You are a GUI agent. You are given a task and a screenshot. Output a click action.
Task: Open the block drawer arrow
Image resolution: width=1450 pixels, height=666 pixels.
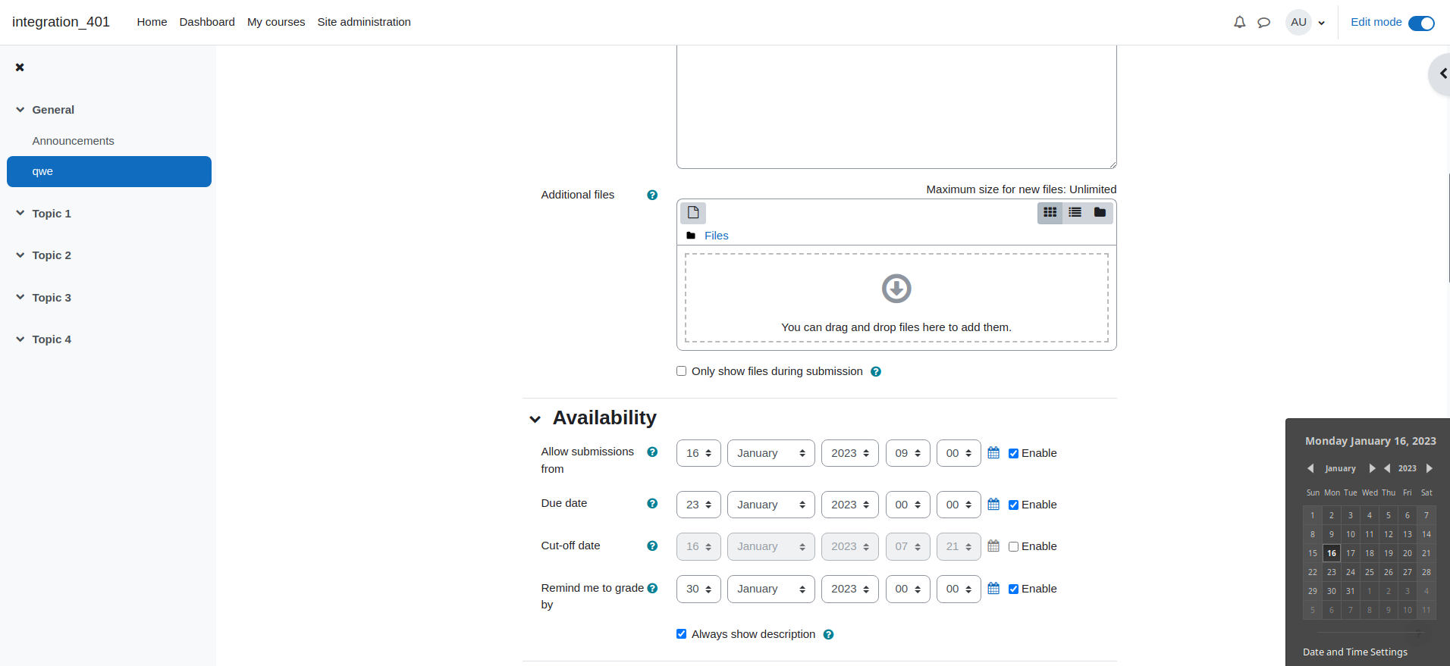1442,73
